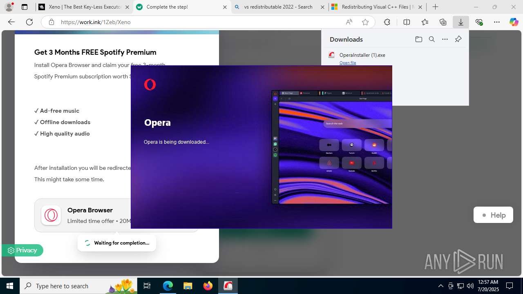Click the Privacy settings button
The width and height of the screenshot is (523, 294).
tap(22, 250)
